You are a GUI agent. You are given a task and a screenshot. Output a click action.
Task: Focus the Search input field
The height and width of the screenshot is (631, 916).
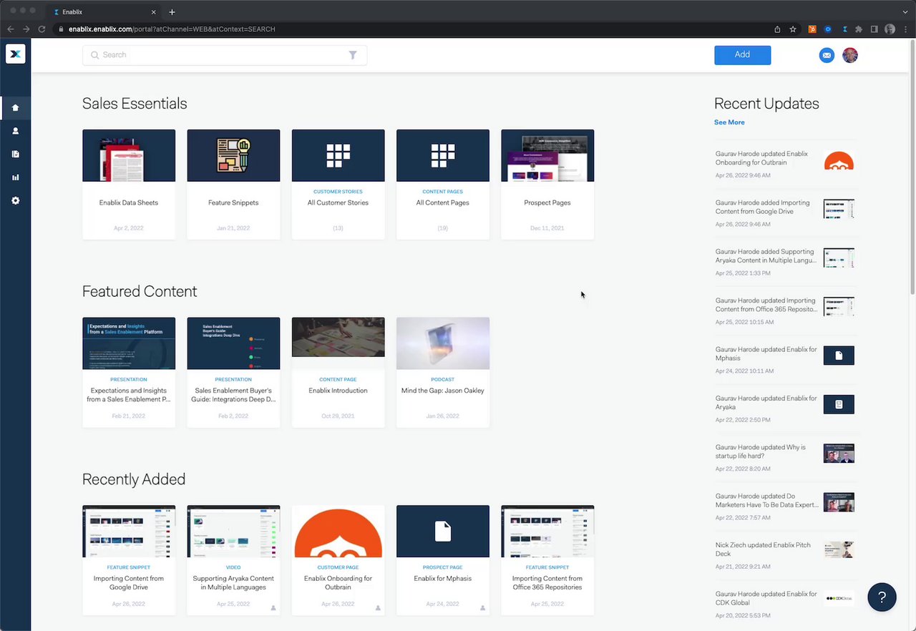(225, 55)
